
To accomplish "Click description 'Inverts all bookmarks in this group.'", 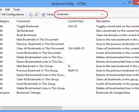I will [117, 84].
